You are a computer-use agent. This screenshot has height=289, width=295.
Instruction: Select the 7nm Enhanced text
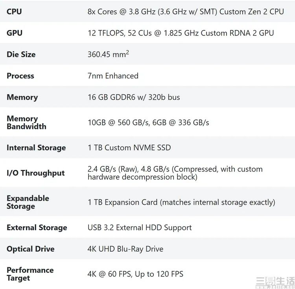113,76
